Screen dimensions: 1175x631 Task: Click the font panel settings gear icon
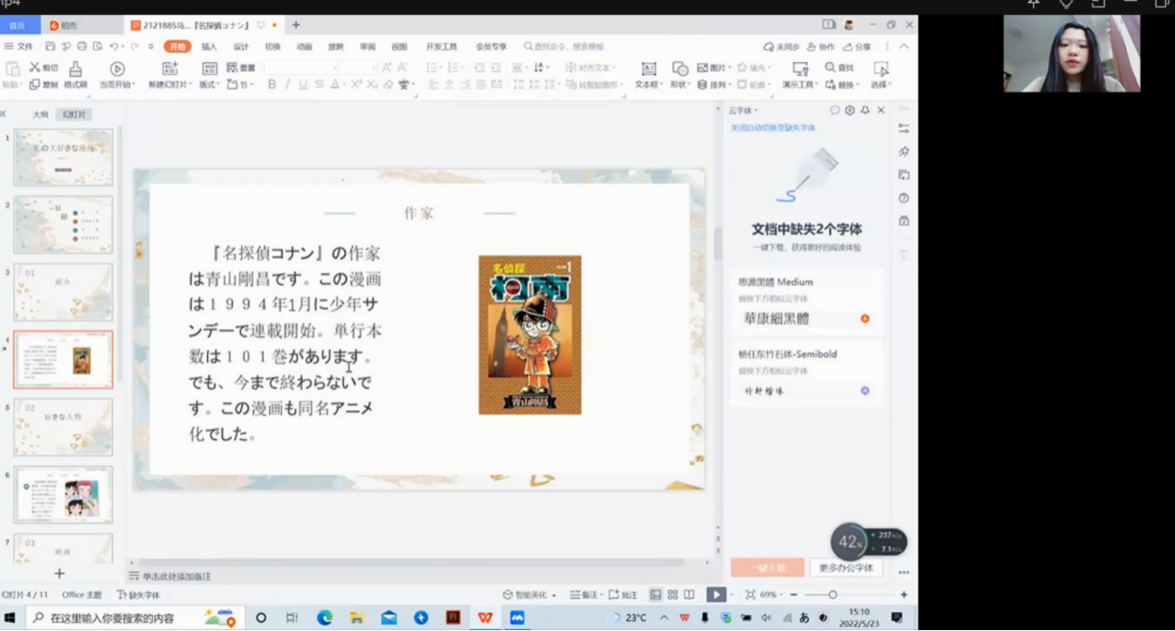coord(849,110)
